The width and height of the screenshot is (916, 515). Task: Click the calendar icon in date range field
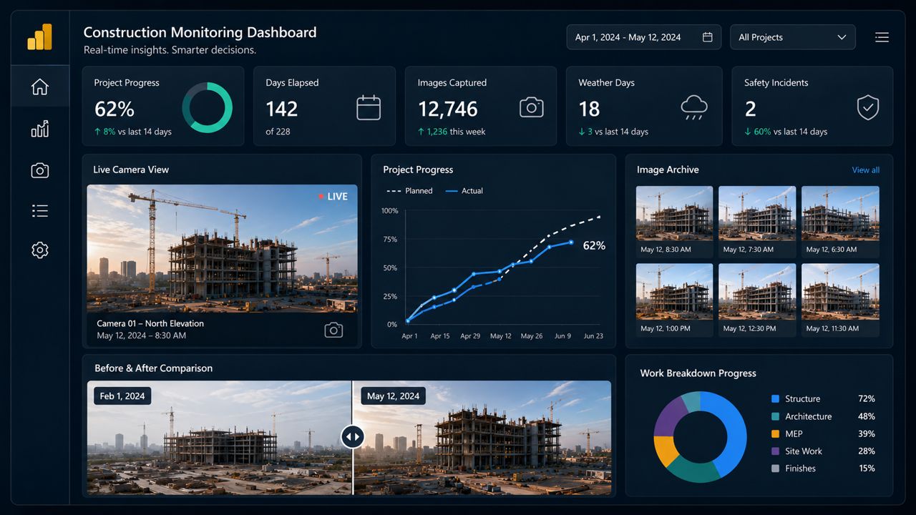click(x=707, y=37)
